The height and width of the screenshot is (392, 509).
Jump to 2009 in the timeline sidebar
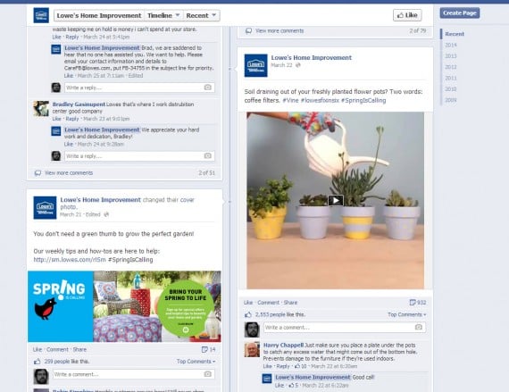(451, 100)
